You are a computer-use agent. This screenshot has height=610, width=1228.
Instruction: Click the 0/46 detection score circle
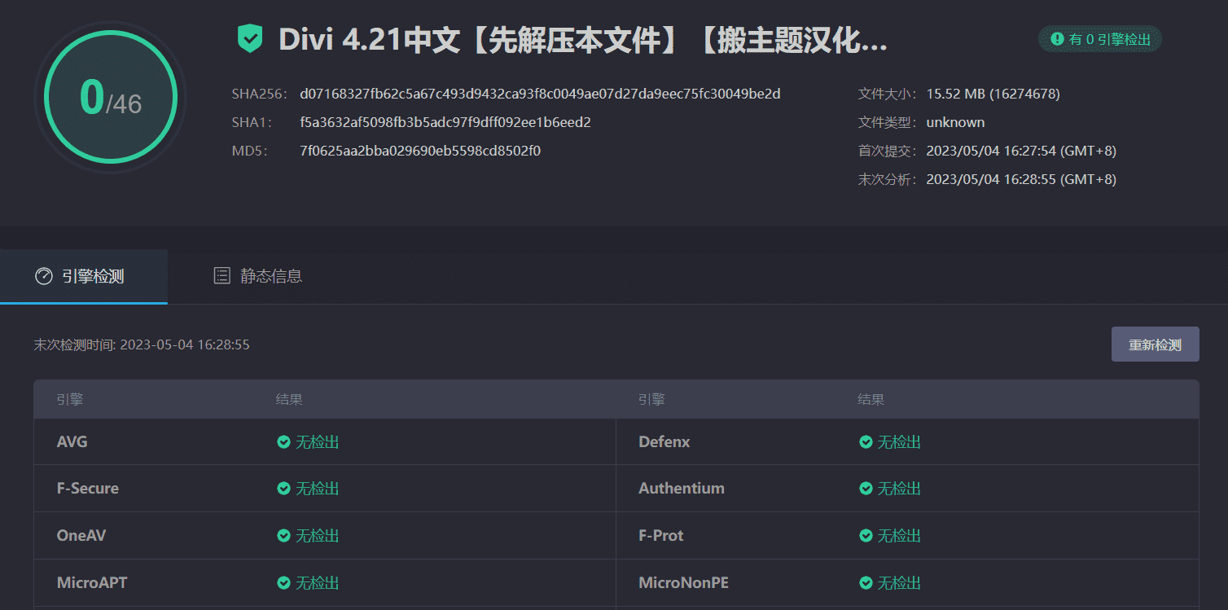110,97
